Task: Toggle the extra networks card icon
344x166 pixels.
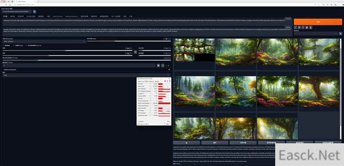Action: [303, 27]
